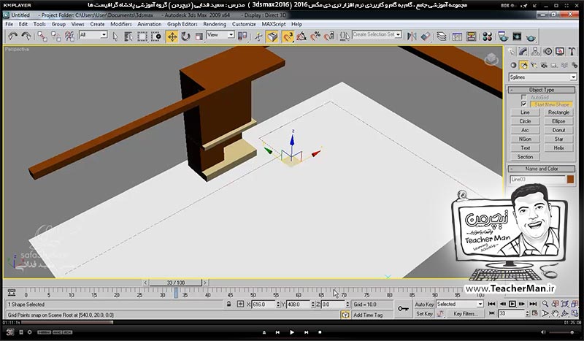Open Schematic View icon
584x341 pixels.
(x=471, y=37)
